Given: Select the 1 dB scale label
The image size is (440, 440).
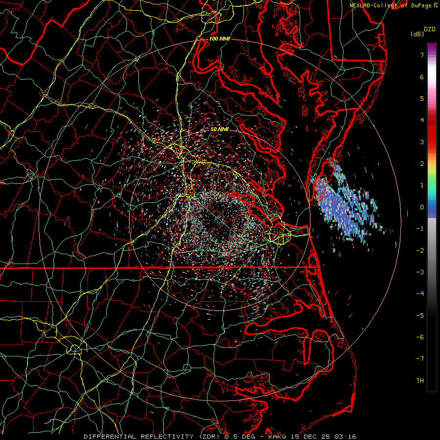Looking at the screenshot, I should click(422, 185).
